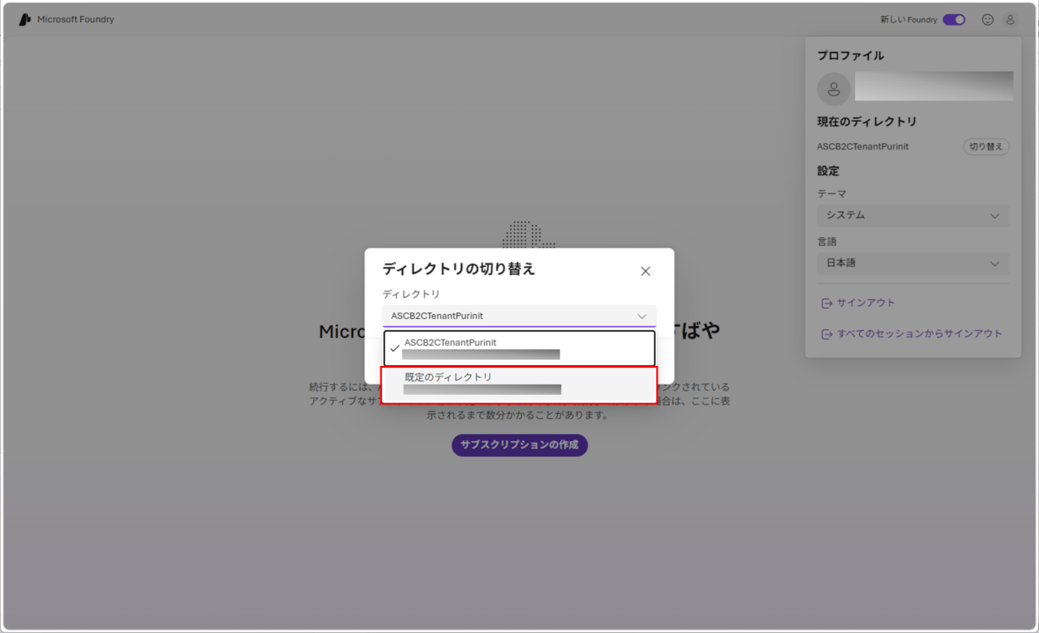Screen dimensions: 1039x633
Task: Click the Microsoft Foundry title text
Action: [76, 20]
